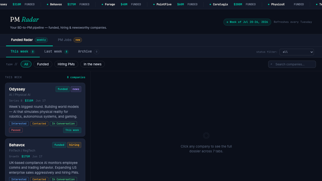Image resolution: width=322 pixels, height=181 pixels.
Task: Open the PM Jobs tab
Action: point(70,40)
